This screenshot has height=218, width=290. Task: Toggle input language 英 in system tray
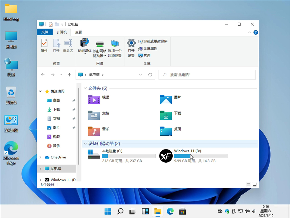coord(253,211)
